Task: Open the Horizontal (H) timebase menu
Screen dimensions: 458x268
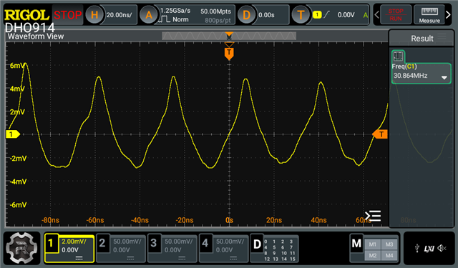Action: (x=94, y=14)
